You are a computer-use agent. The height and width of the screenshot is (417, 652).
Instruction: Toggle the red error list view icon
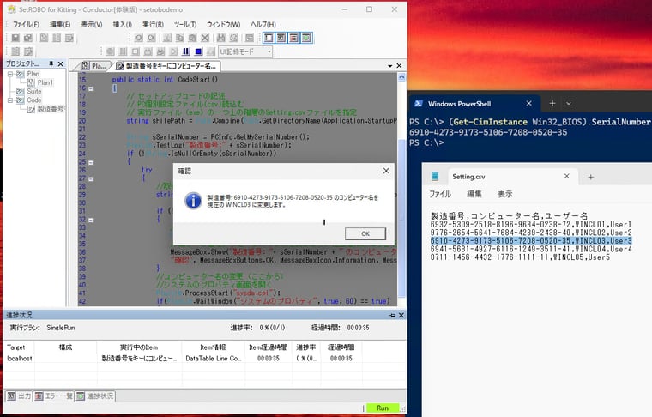click(x=293, y=38)
